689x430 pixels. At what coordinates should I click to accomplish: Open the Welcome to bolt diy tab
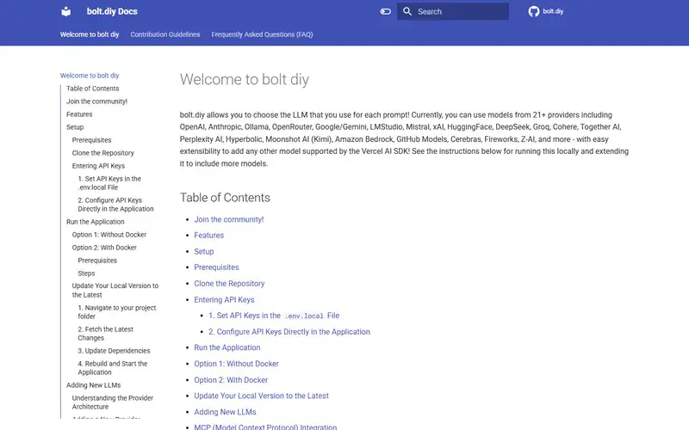[x=90, y=34]
